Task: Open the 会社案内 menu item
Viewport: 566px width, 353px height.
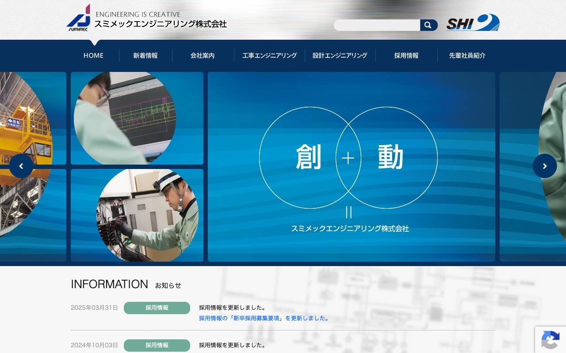Action: (203, 56)
